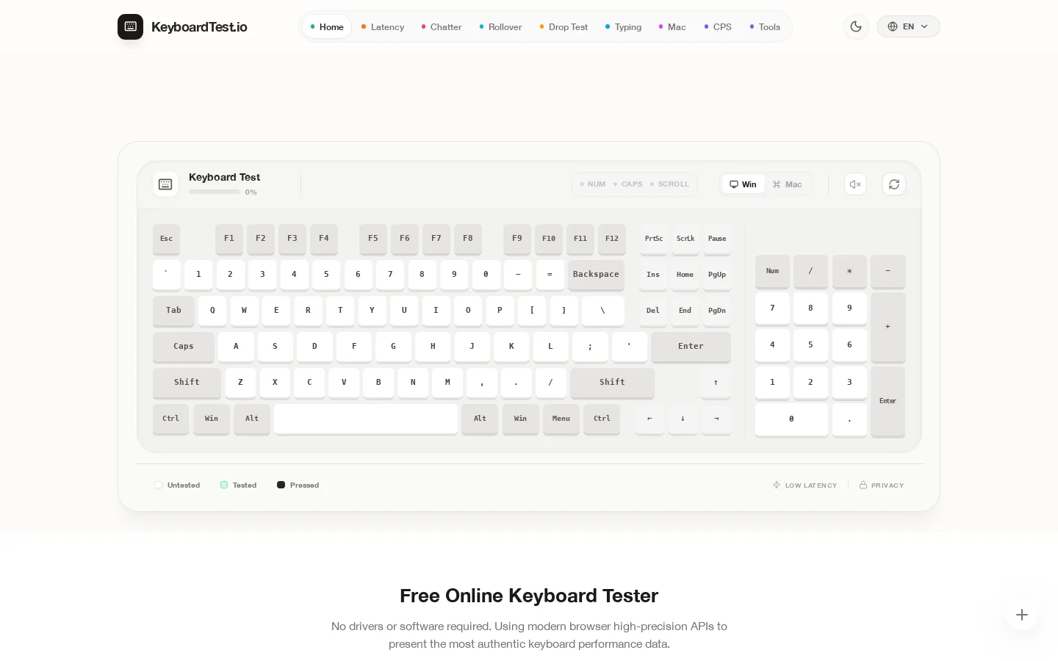Click the PrtSc key
The height and width of the screenshot is (661, 1058).
pos(654,238)
